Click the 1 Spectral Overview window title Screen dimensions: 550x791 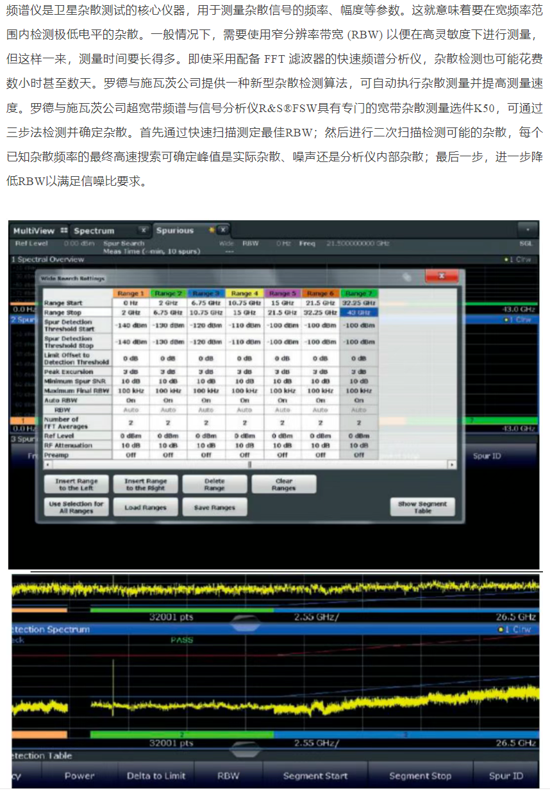tap(48, 259)
